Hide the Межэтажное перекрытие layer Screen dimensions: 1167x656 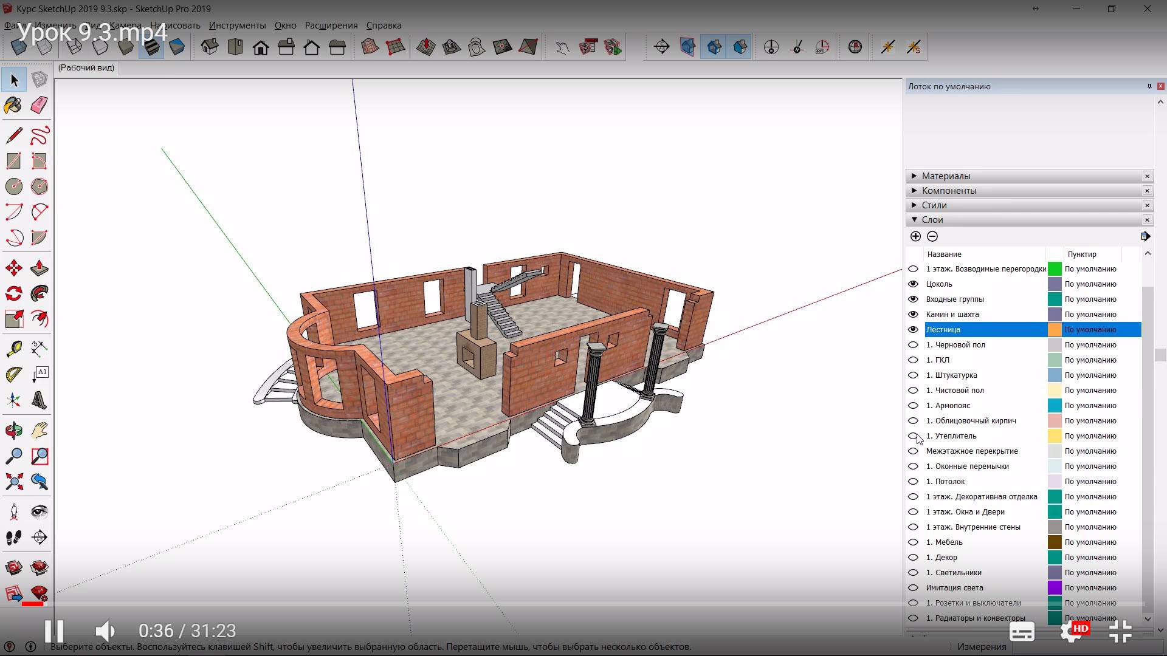(x=913, y=450)
